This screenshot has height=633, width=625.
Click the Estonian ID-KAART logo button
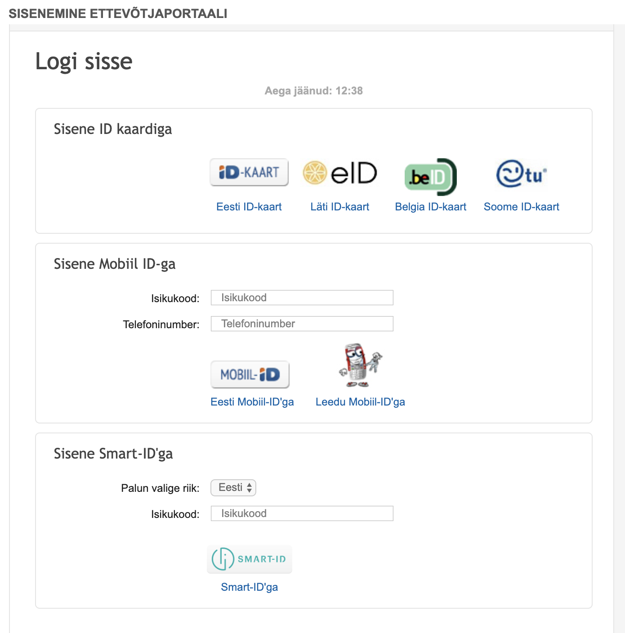[249, 172]
